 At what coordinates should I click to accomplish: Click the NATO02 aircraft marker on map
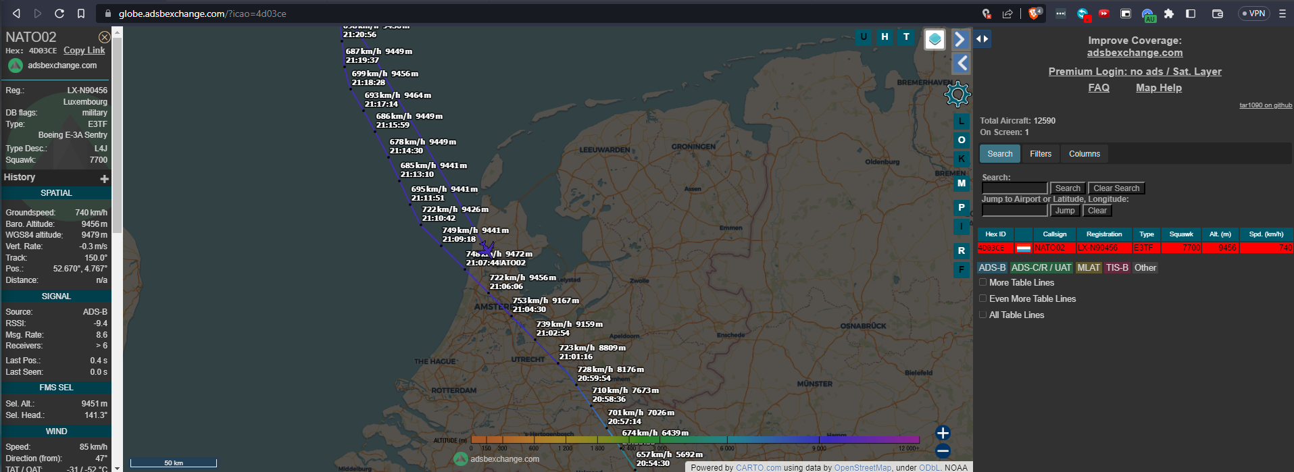tap(487, 249)
